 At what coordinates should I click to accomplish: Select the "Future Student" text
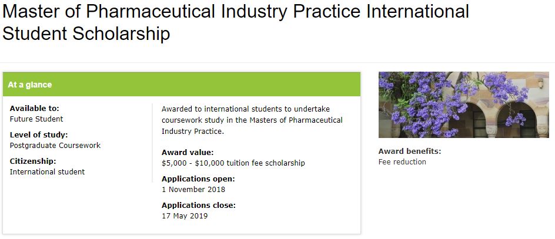coord(36,119)
